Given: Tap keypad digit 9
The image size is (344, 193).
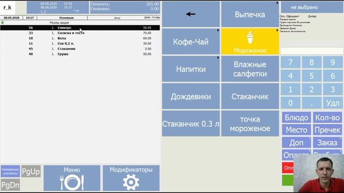Looking at the screenshot, I should pyautogui.click(x=333, y=62).
